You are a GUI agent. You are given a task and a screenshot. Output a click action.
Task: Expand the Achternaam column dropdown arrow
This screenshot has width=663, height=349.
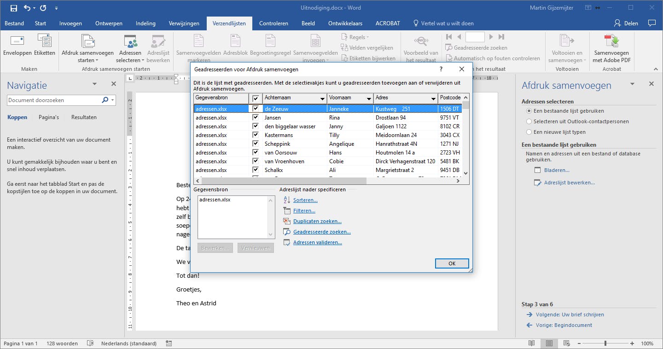[322, 99]
